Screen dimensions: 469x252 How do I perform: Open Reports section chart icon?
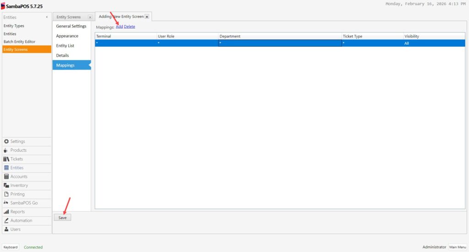6,212
